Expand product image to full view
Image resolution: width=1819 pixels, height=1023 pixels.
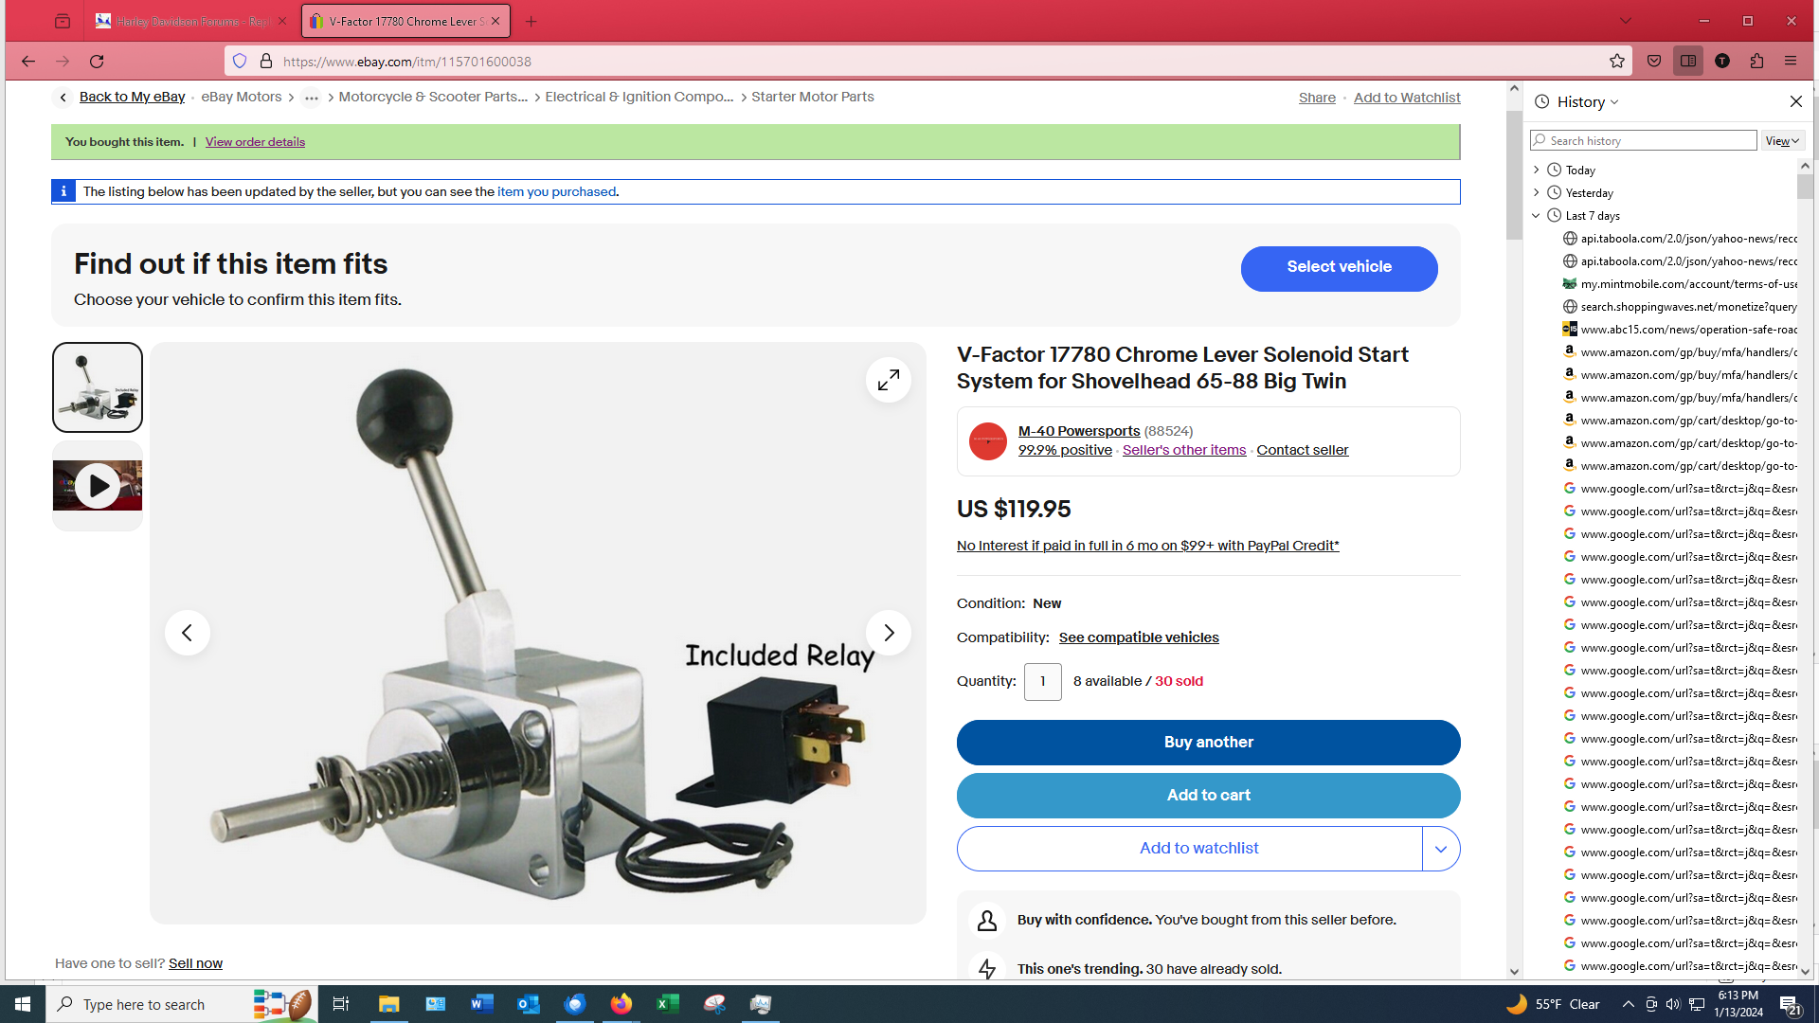[888, 380]
